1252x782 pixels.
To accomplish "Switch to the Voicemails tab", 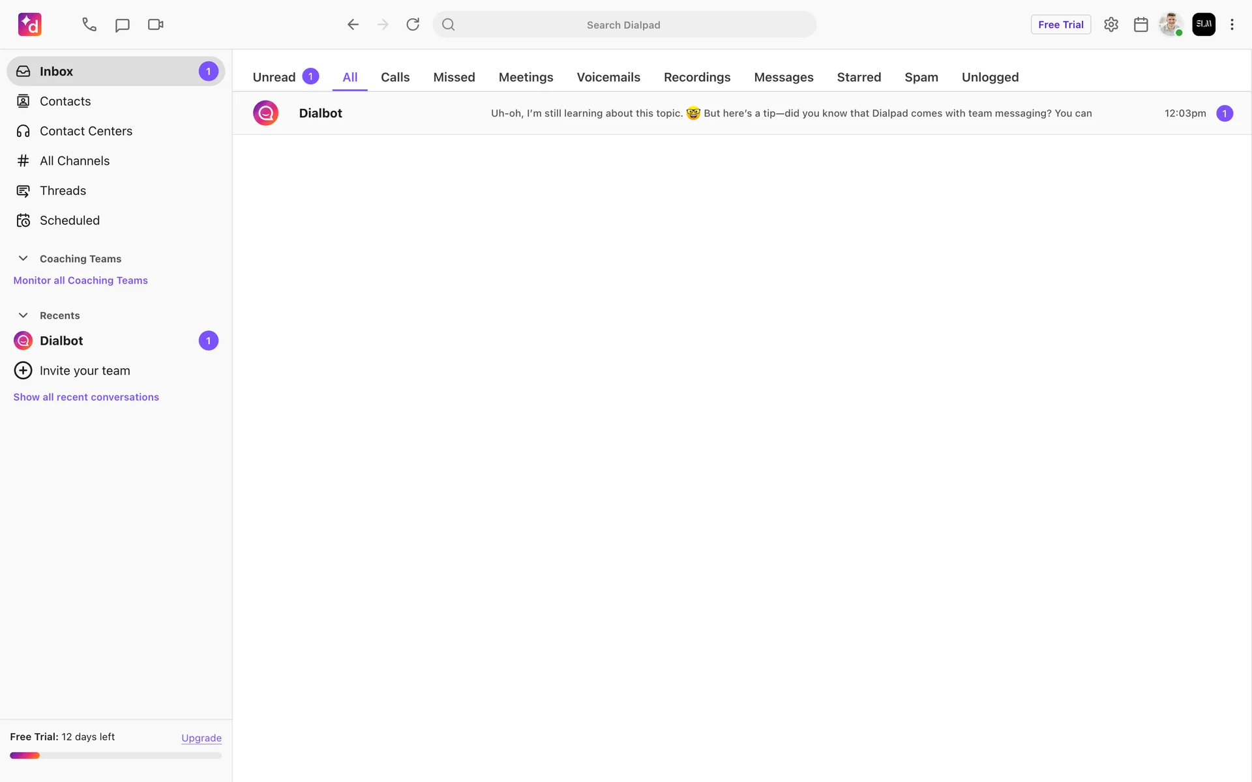I will tap(608, 77).
